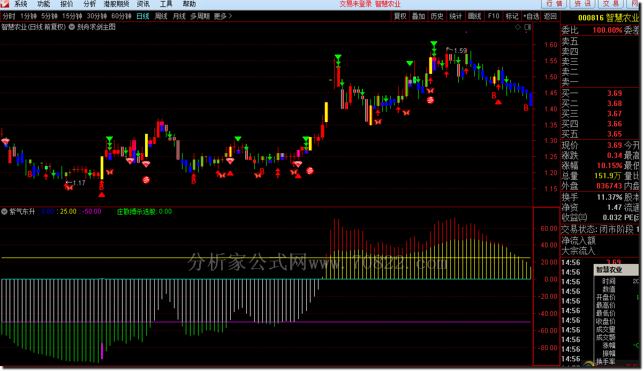This screenshot has height=371, width=644.
Task: Open the 统计 statistics button
Action: coord(456,16)
